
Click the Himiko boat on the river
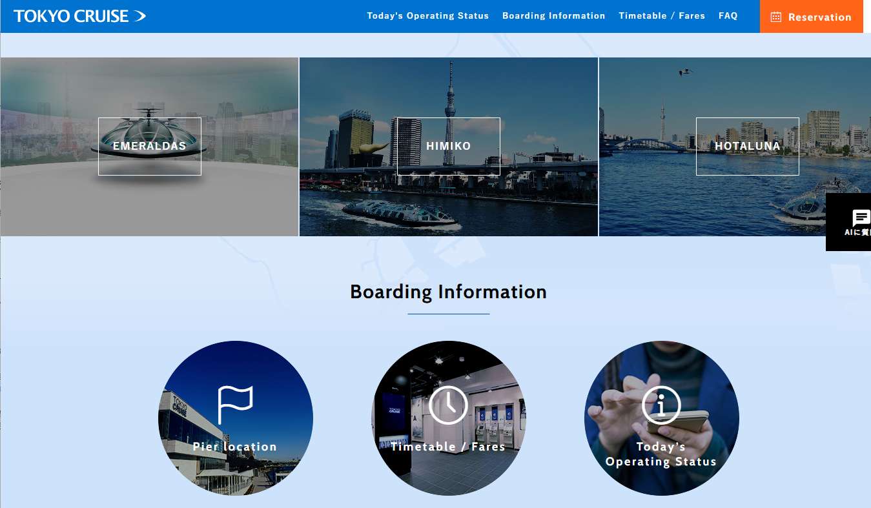pyautogui.click(x=400, y=212)
